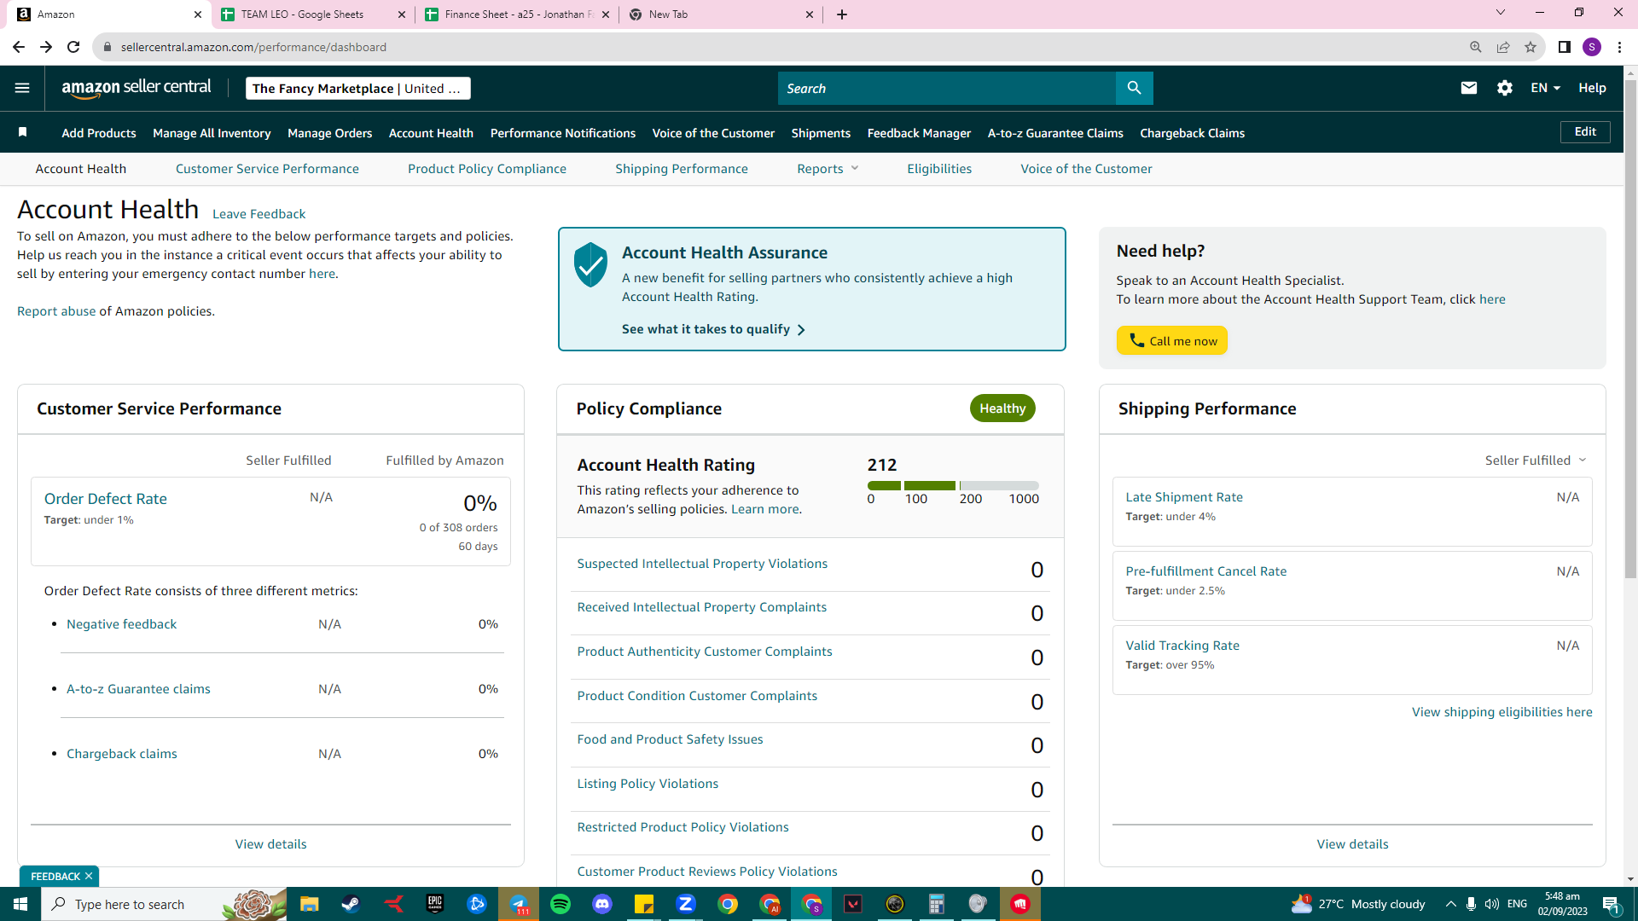This screenshot has height=921, width=1638.
Task: Open Discord from the taskbar
Action: (x=602, y=904)
